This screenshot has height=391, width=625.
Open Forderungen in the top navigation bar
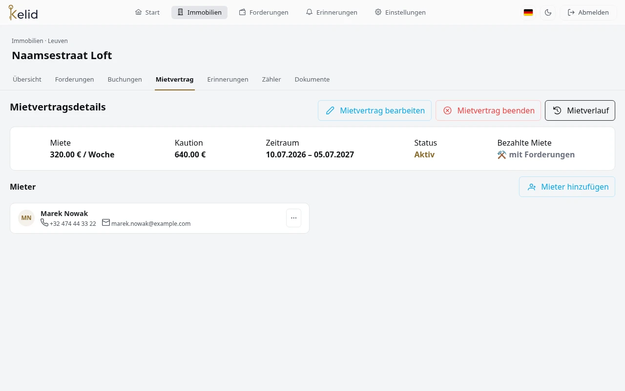[x=264, y=12]
